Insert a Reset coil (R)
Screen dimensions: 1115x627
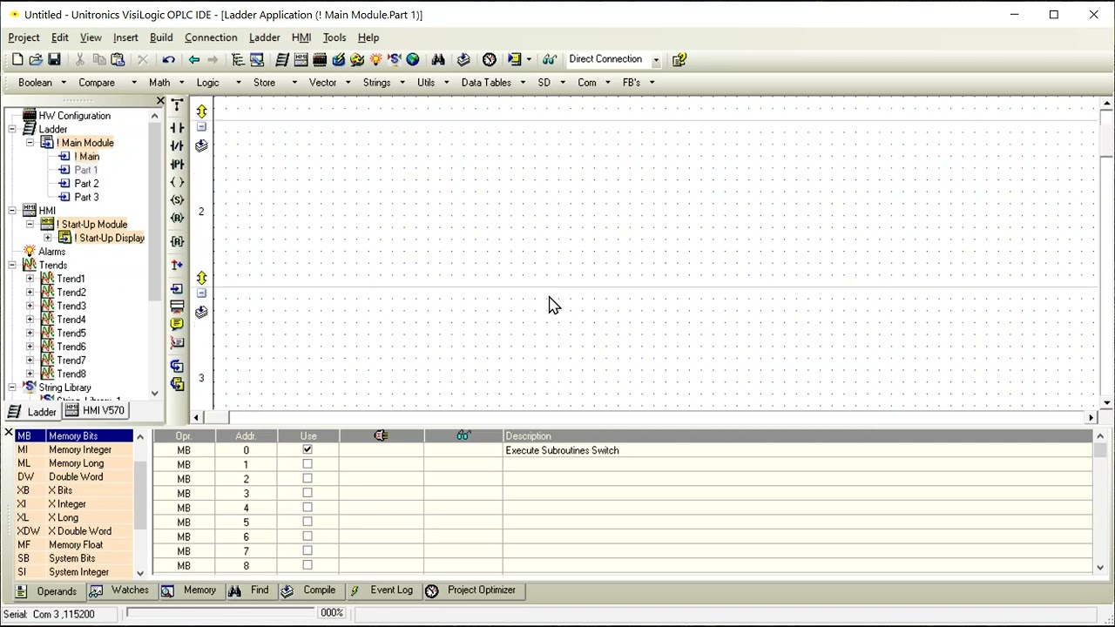[x=177, y=218]
